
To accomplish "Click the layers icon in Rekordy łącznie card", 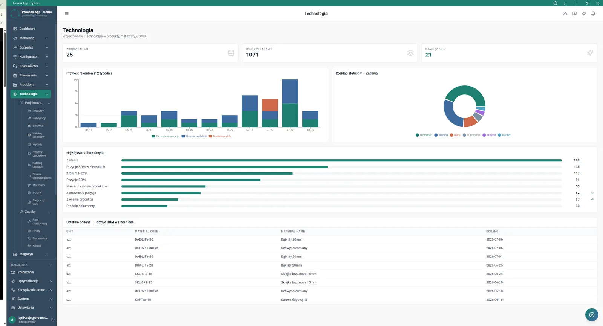I will click(410, 53).
